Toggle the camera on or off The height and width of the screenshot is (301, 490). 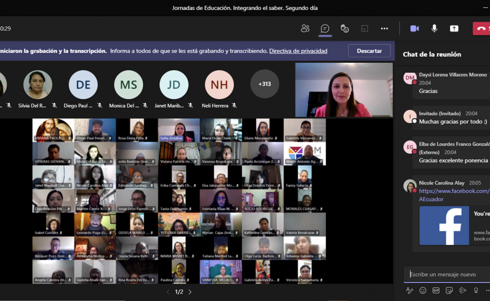click(414, 28)
